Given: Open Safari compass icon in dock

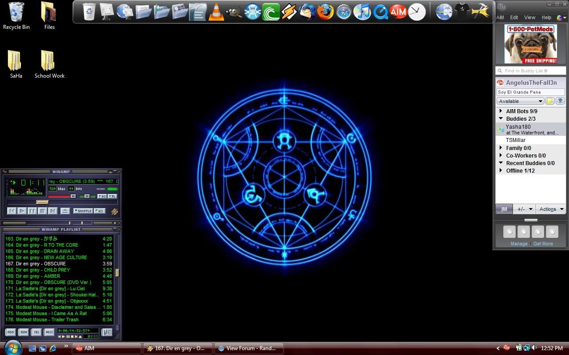Looking at the screenshot, I should click(x=344, y=12).
